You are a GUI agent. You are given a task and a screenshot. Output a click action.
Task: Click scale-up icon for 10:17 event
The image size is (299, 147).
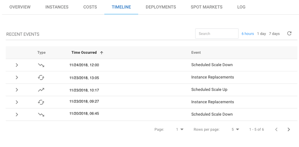tap(41, 90)
